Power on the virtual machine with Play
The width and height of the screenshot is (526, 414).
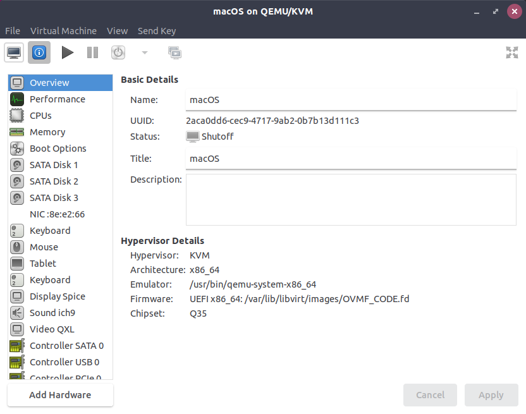(x=68, y=52)
